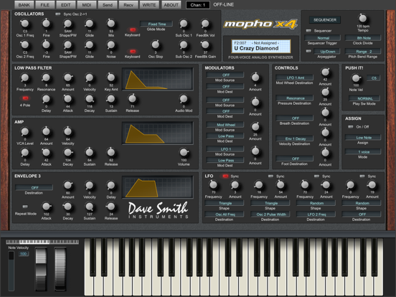Click the U Crazy Diamond patch display
The height and width of the screenshot is (297, 396).
260,46
